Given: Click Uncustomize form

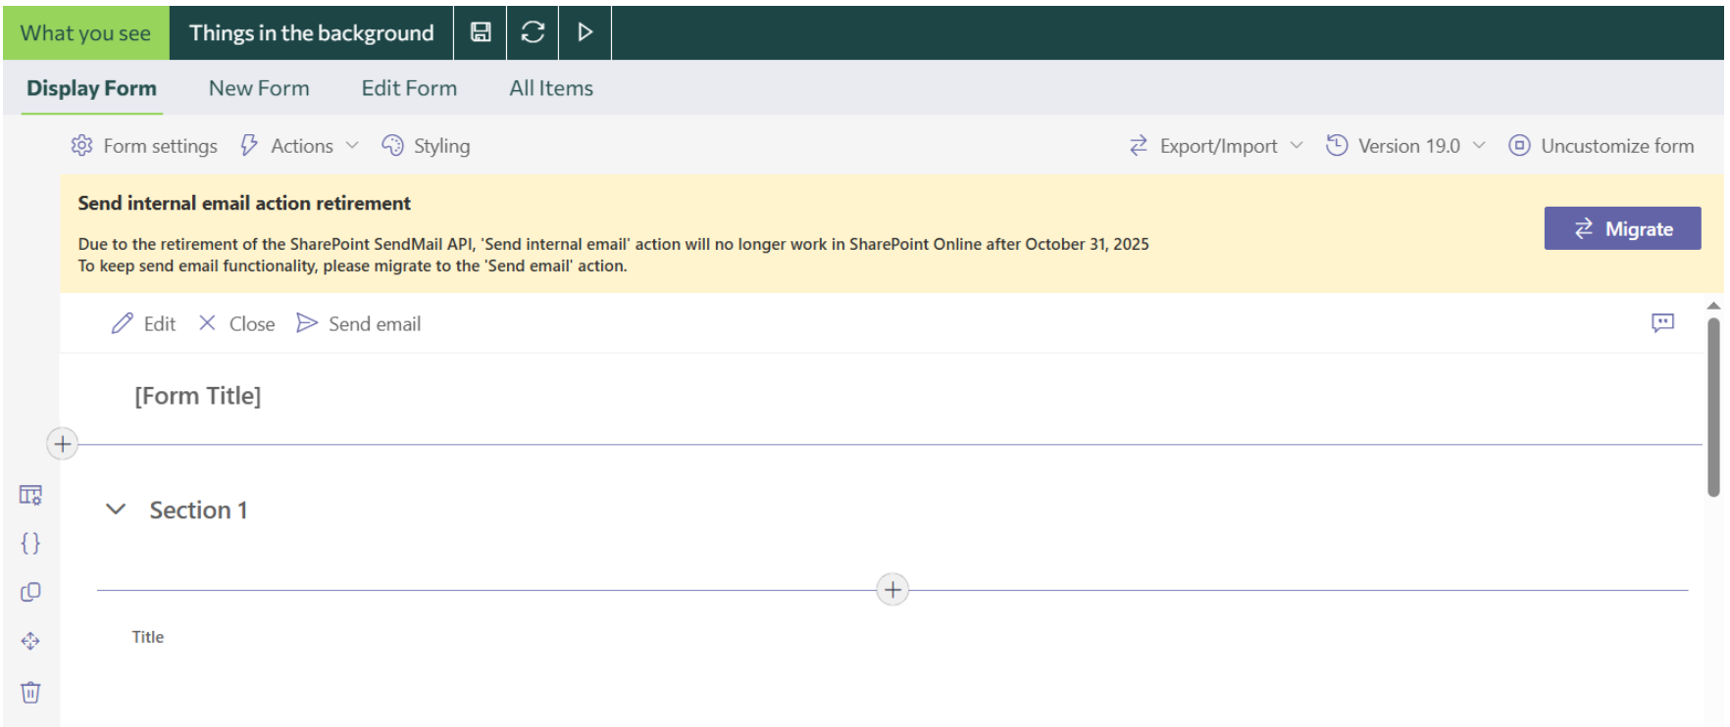Looking at the screenshot, I should click(1602, 146).
